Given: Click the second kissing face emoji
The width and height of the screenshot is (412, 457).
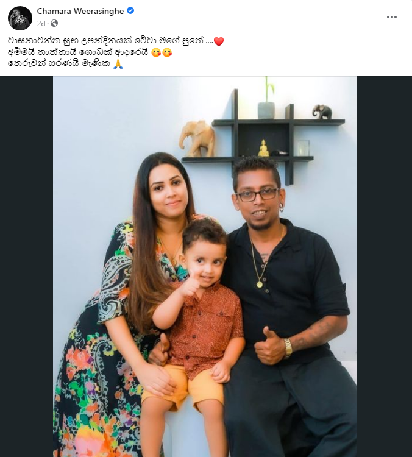Looking at the screenshot, I should pyautogui.click(x=167, y=53).
